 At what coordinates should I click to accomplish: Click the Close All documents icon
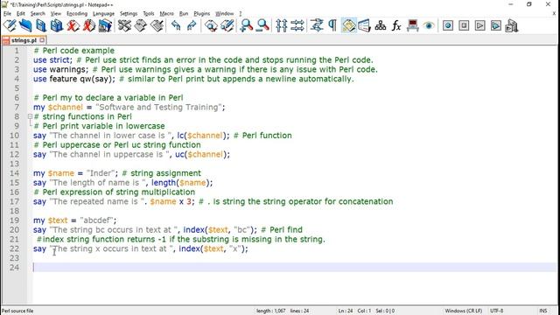click(89, 25)
